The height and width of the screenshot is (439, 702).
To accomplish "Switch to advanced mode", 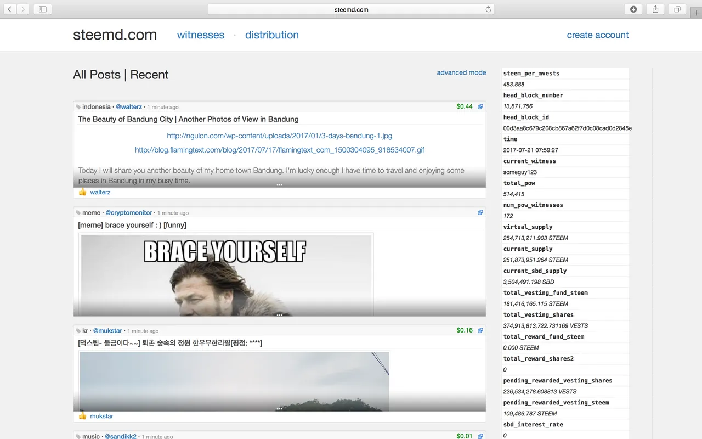I will (x=461, y=72).
